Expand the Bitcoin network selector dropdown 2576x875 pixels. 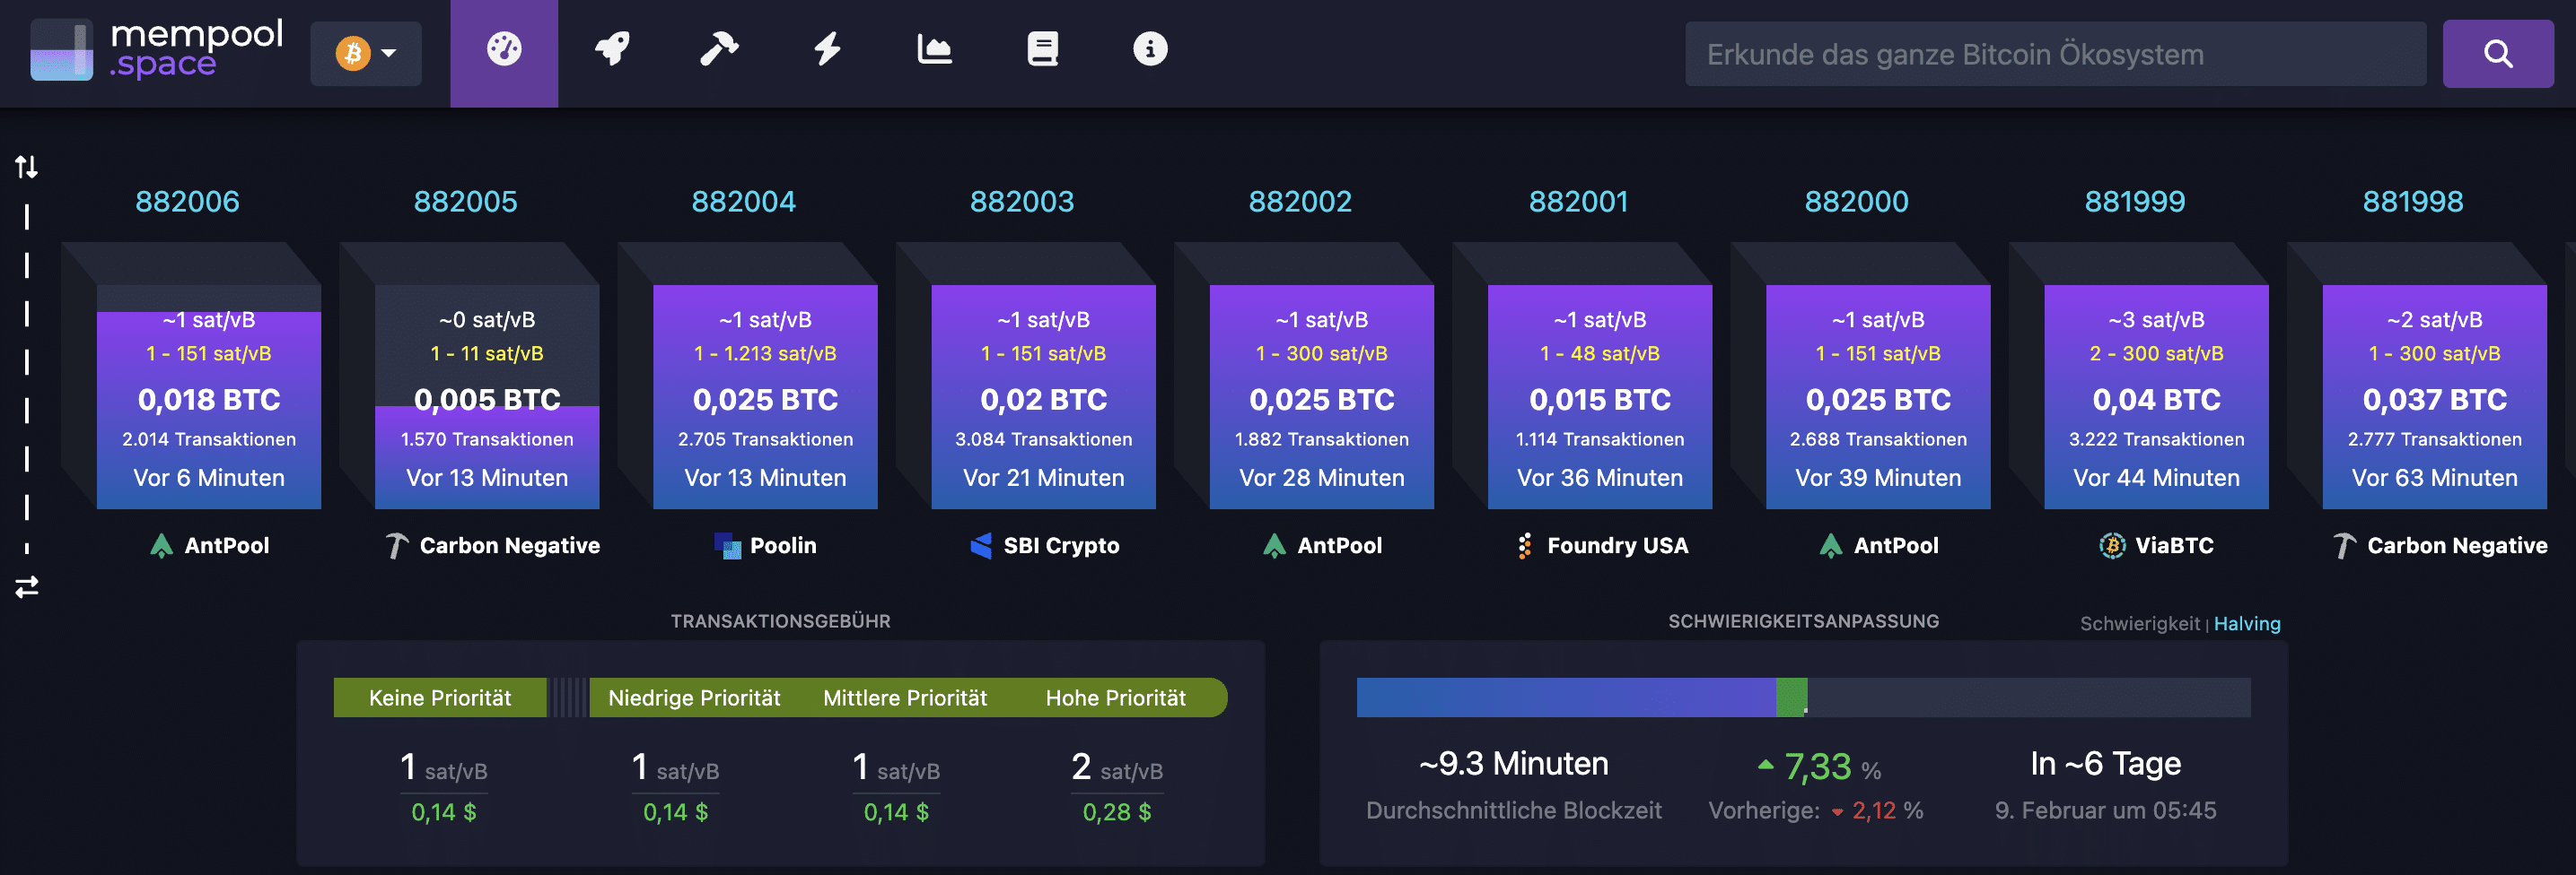click(x=366, y=53)
